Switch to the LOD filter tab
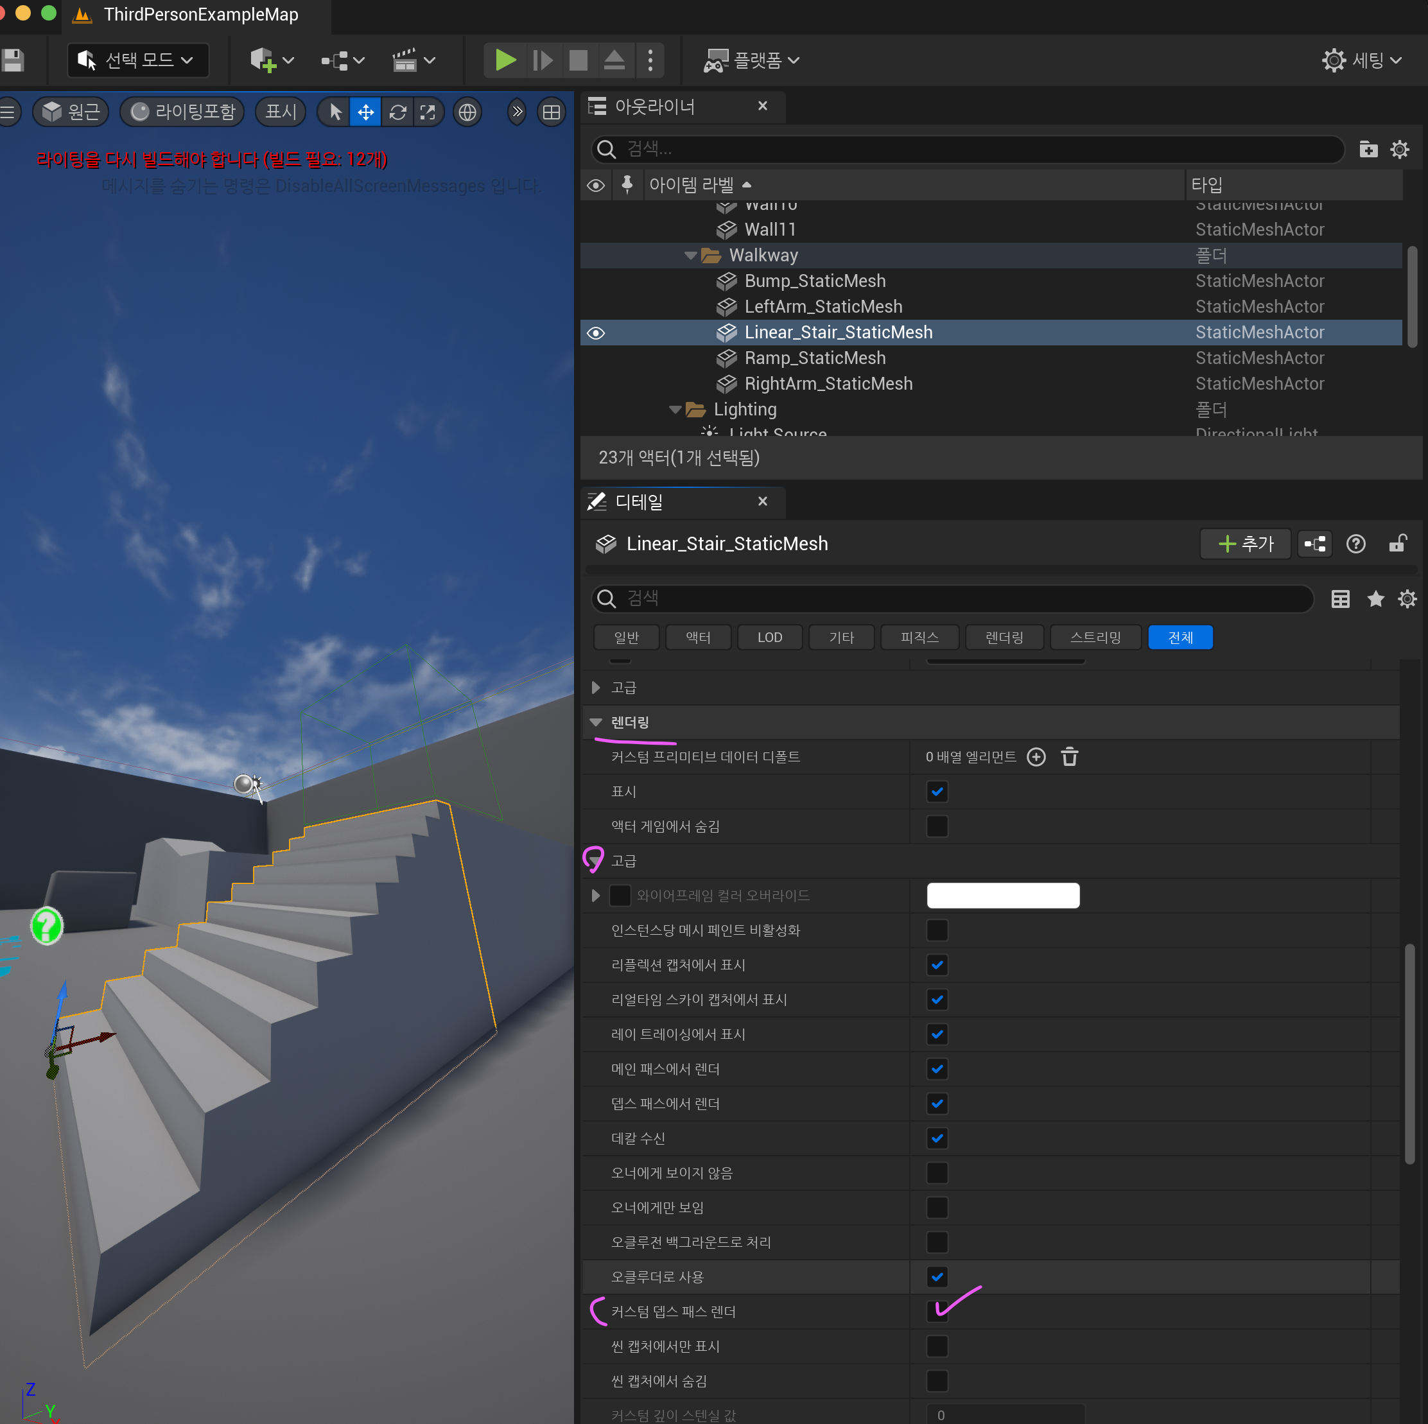 coord(769,637)
